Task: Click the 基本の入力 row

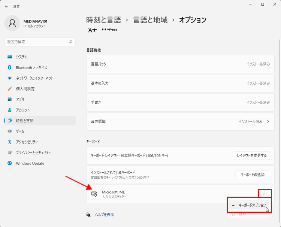Action: (180, 83)
